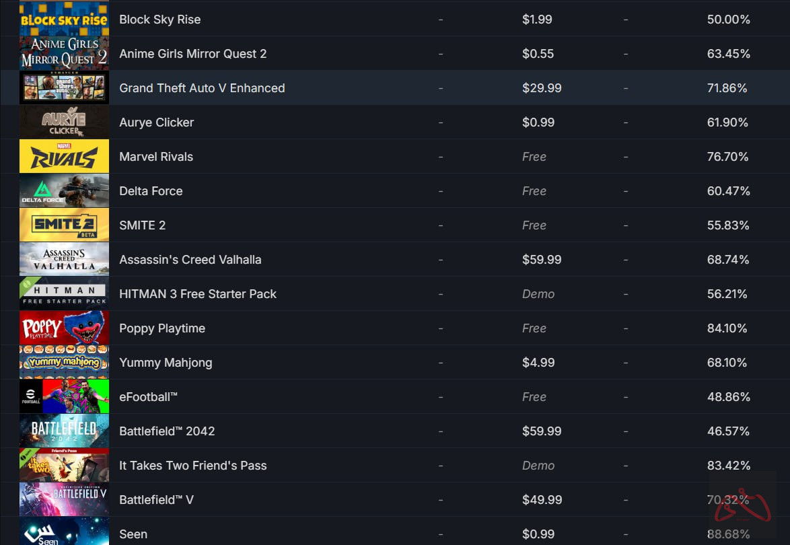Image resolution: width=790 pixels, height=545 pixels.
Task: Select the Aurye Clicker game image
Action: [x=64, y=122]
